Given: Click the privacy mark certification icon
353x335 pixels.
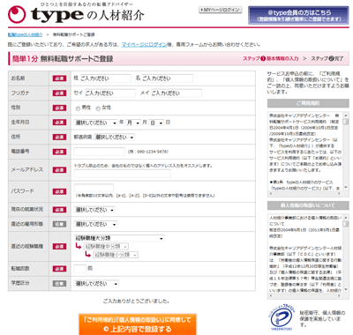Looking at the screenshot, I should tap(282, 318).
